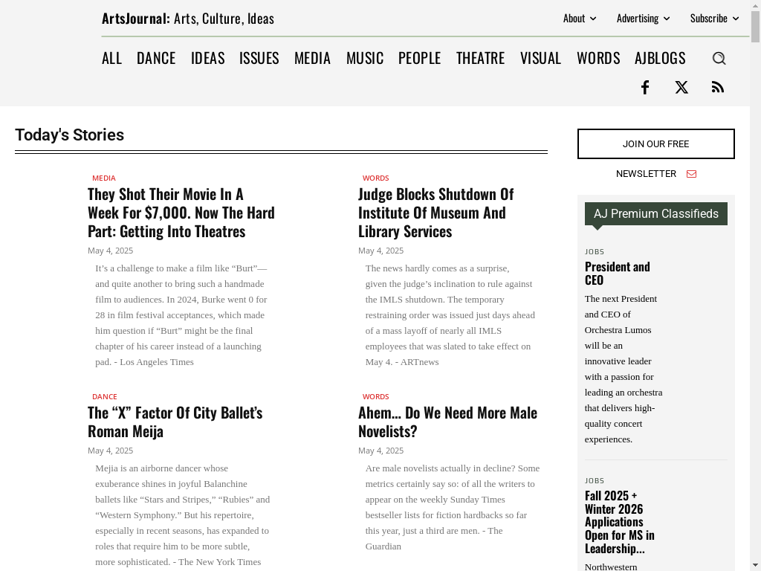Click the Orchestra Lumos job description
This screenshot has width=761, height=571.
click(x=624, y=369)
